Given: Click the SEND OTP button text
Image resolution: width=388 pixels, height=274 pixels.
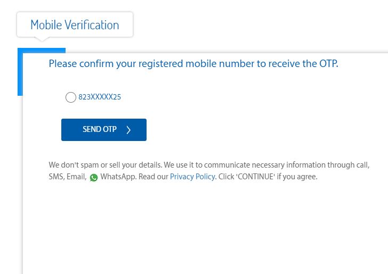Looking at the screenshot, I should click(100, 129).
